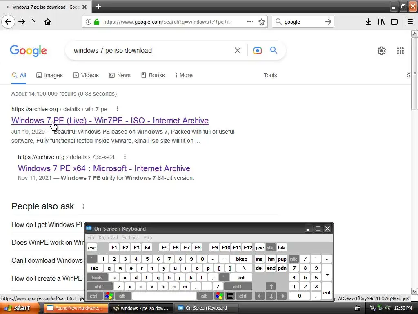Expand the 'Can I download Windows' question
Image resolution: width=418 pixels, height=314 pixels.
coord(47,260)
